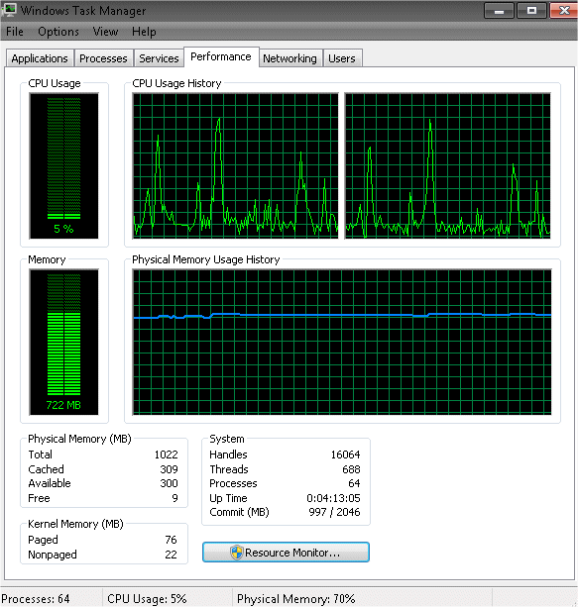Click the System Processes value 64

click(354, 483)
